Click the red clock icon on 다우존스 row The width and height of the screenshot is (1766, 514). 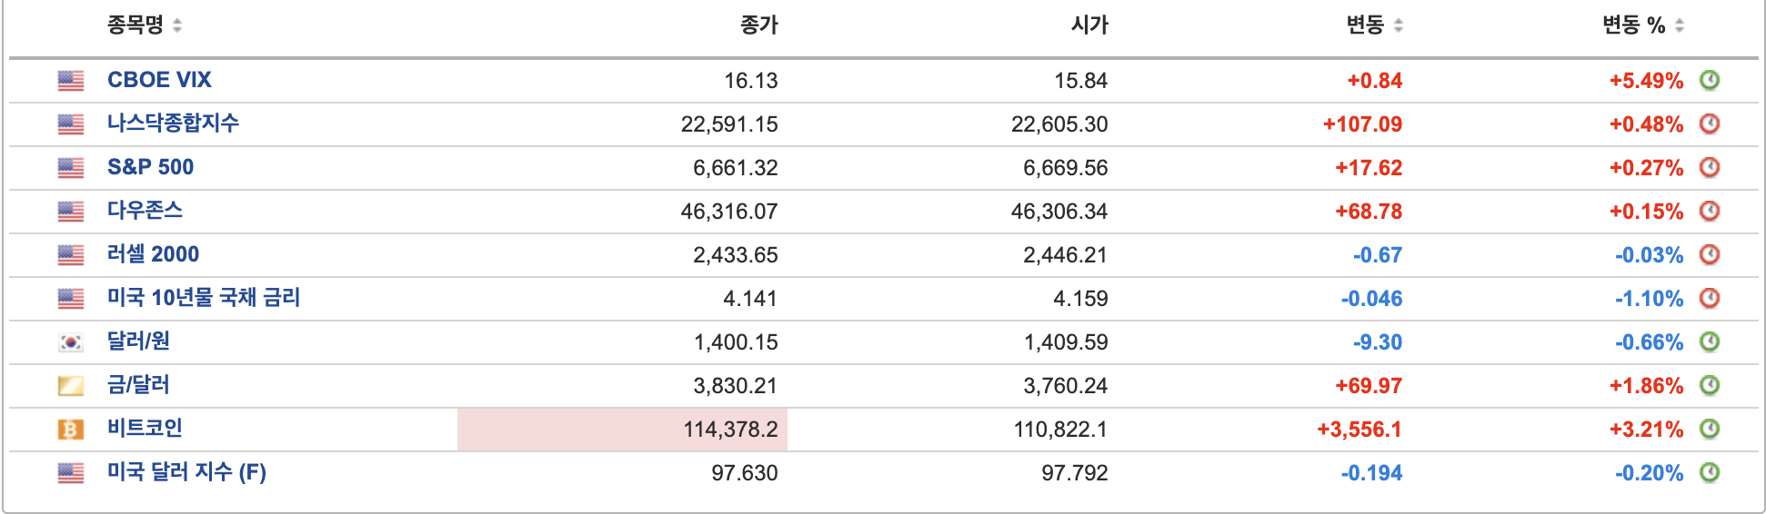(x=1710, y=211)
